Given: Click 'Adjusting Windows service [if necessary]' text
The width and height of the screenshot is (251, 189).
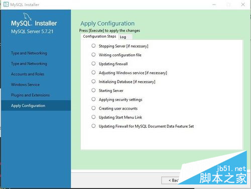Looking at the screenshot, I should 133,73.
